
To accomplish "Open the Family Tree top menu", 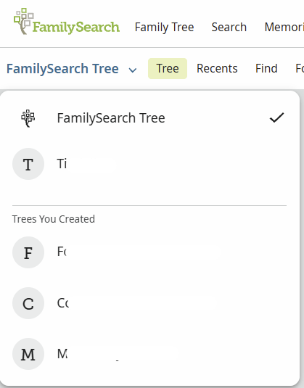I will (164, 27).
